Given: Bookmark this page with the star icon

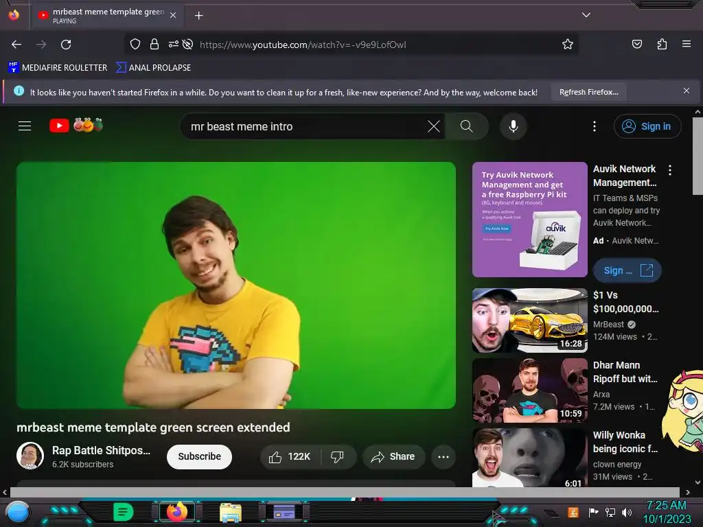Looking at the screenshot, I should click(x=568, y=44).
